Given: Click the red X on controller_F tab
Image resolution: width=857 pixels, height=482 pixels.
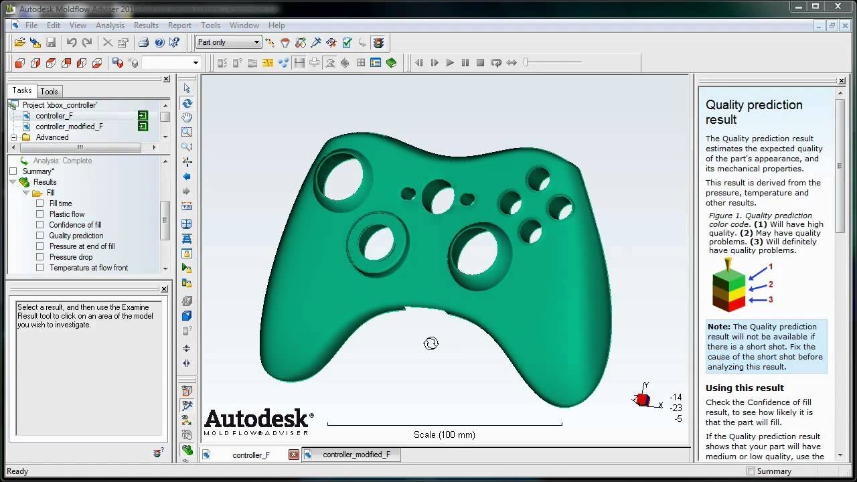Looking at the screenshot, I should (x=294, y=455).
